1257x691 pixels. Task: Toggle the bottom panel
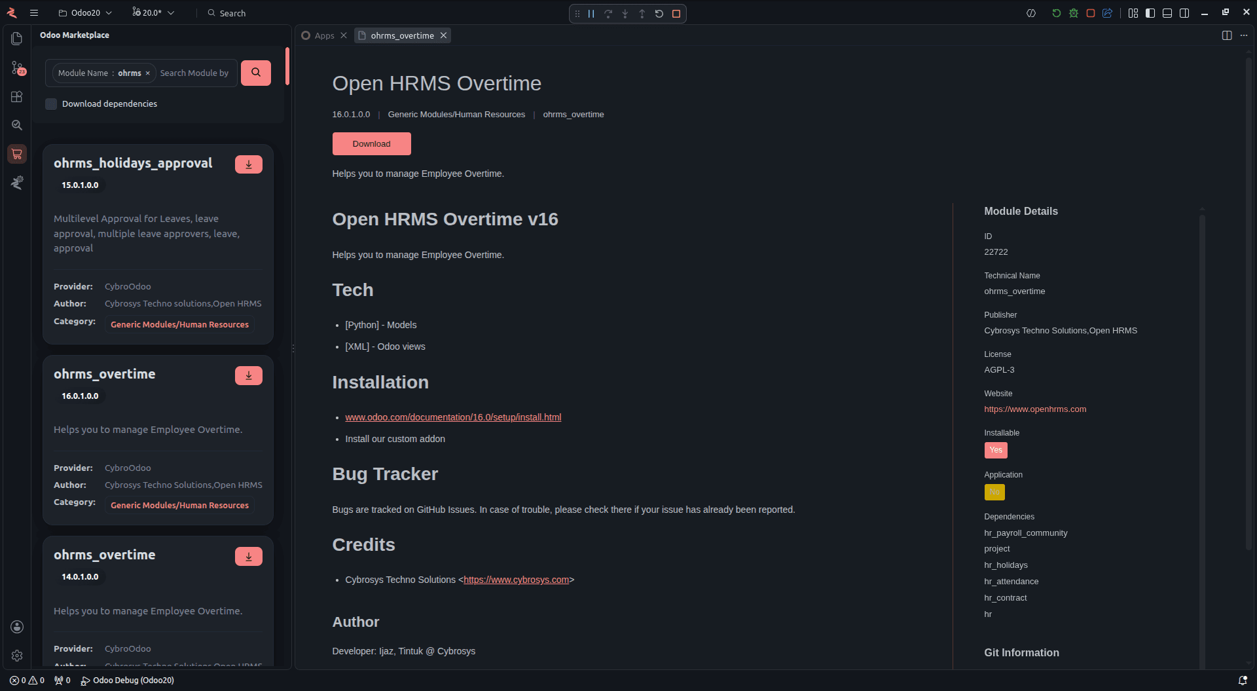[x=1167, y=13]
